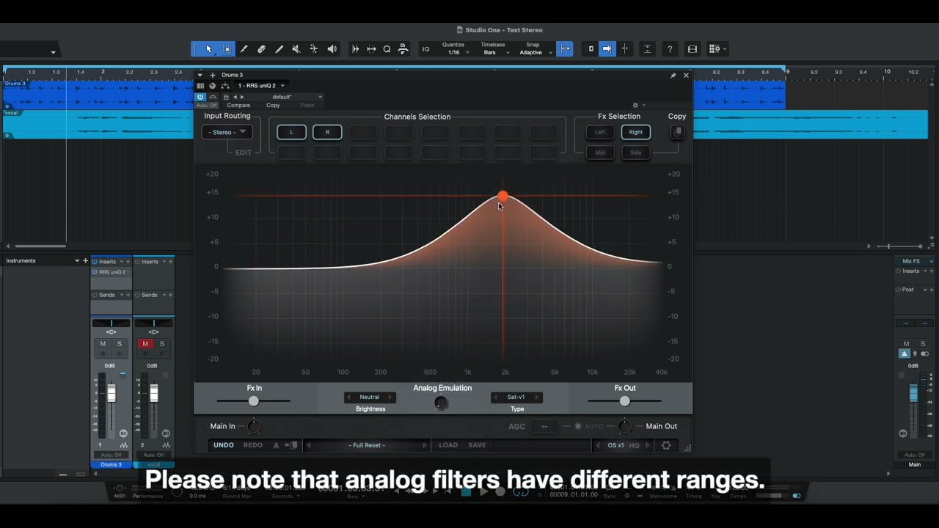Toggle the snap-to-grid button
The width and height of the screenshot is (939, 528).
565,49
